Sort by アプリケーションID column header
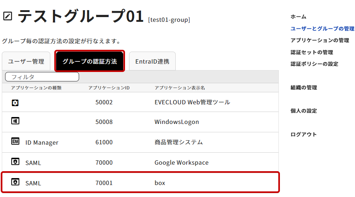 pyautogui.click(x=109, y=88)
